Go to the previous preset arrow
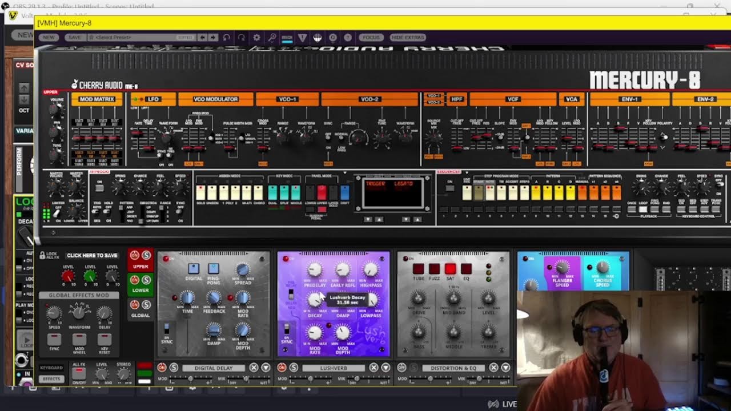The height and width of the screenshot is (411, 731). (202, 38)
